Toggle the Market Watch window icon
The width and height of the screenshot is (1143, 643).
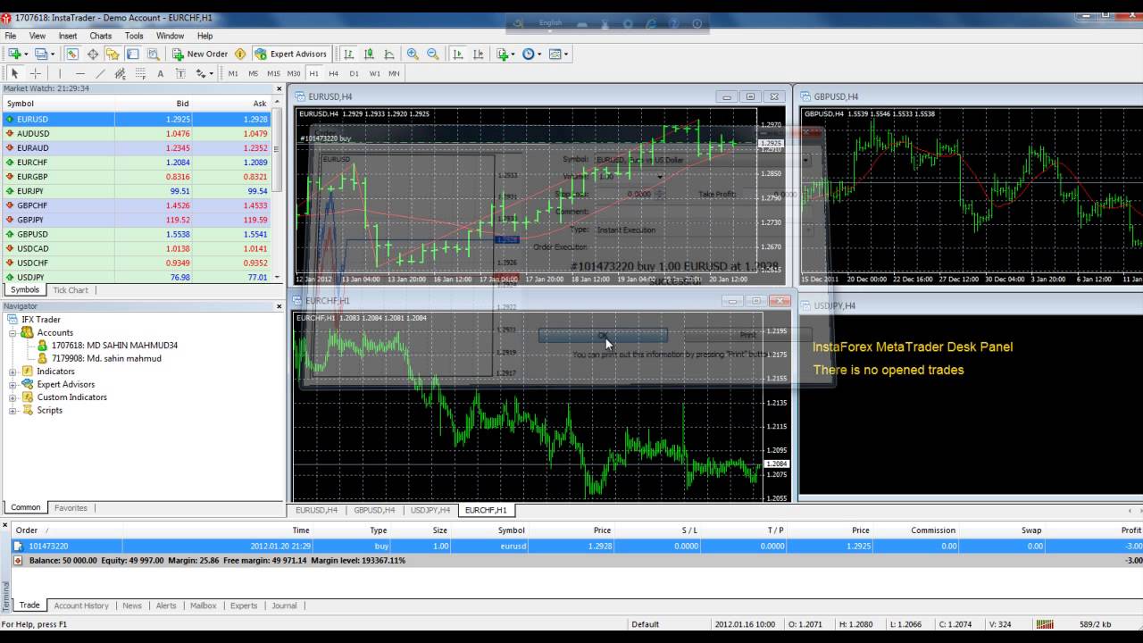tap(72, 54)
